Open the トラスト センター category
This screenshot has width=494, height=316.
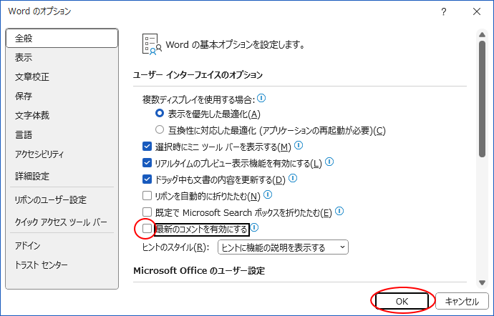pyautogui.click(x=62, y=265)
